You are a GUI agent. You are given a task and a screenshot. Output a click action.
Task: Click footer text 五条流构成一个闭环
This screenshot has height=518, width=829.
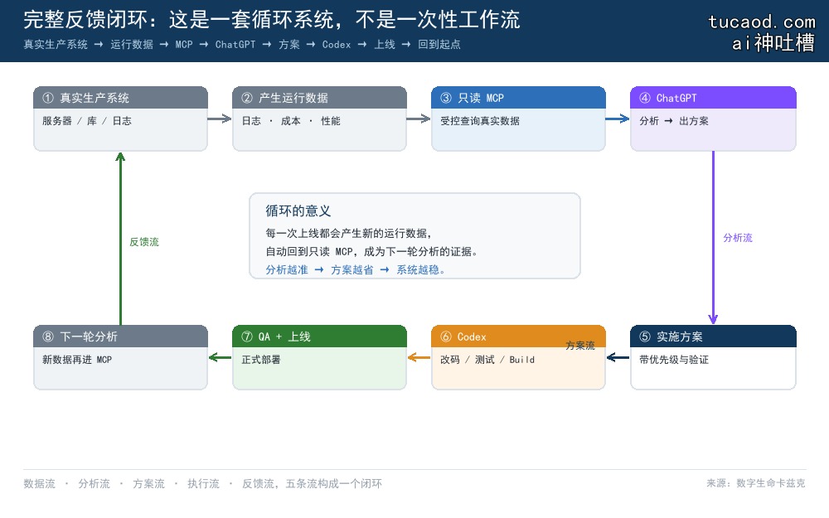[333, 484]
